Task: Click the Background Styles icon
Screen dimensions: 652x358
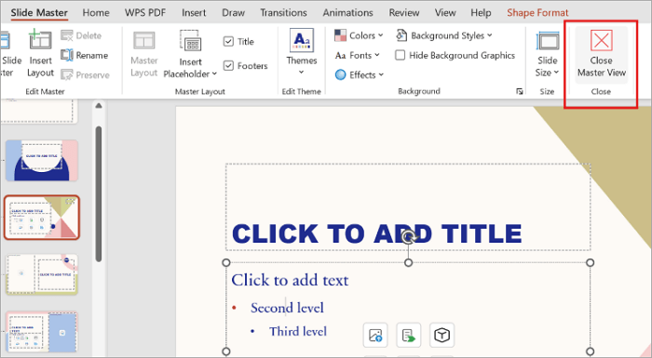Action: (401, 35)
